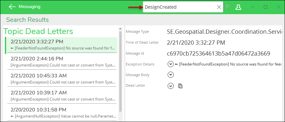Minimize the Messaging window
This screenshot has width=285, height=122.
[253, 7]
